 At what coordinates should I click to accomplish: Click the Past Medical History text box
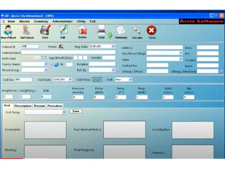coord(125,130)
